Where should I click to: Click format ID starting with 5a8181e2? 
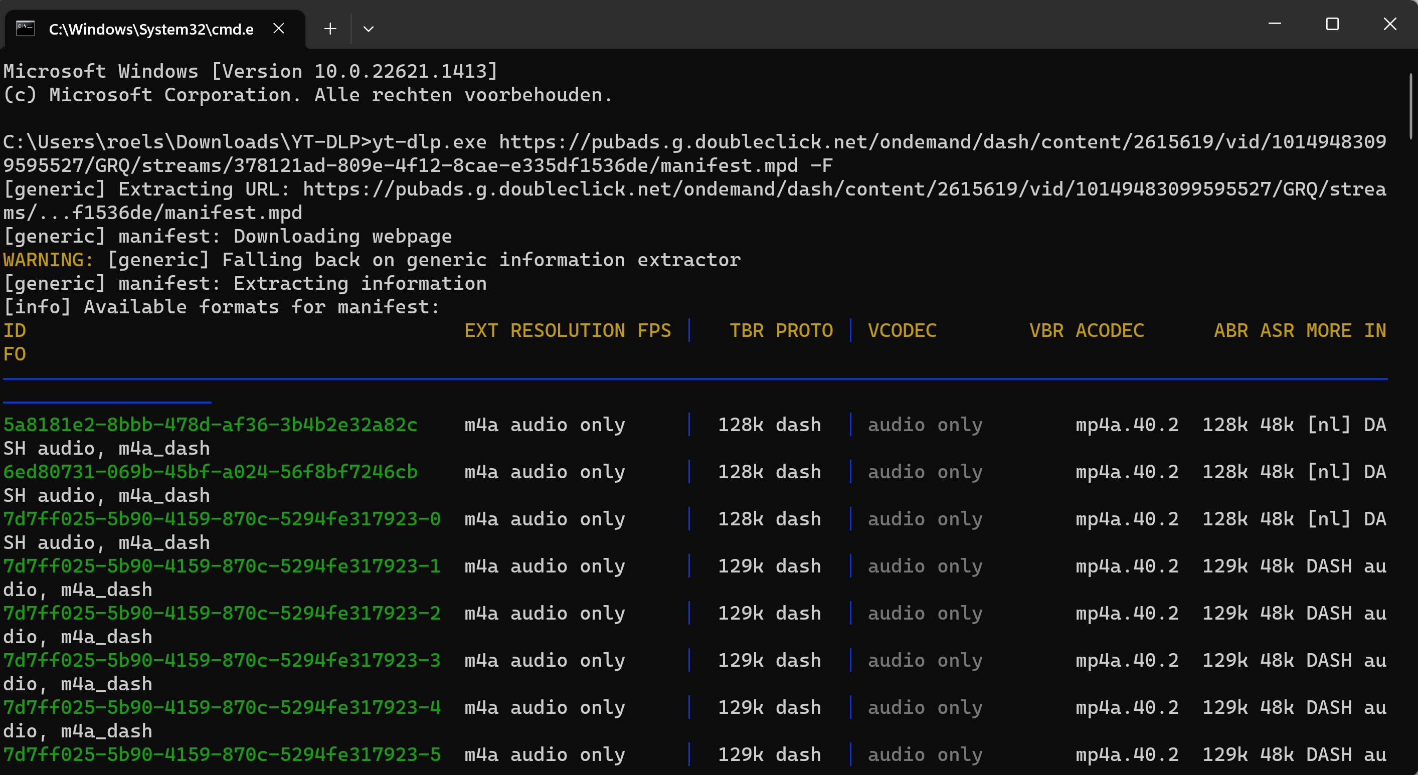pos(210,425)
